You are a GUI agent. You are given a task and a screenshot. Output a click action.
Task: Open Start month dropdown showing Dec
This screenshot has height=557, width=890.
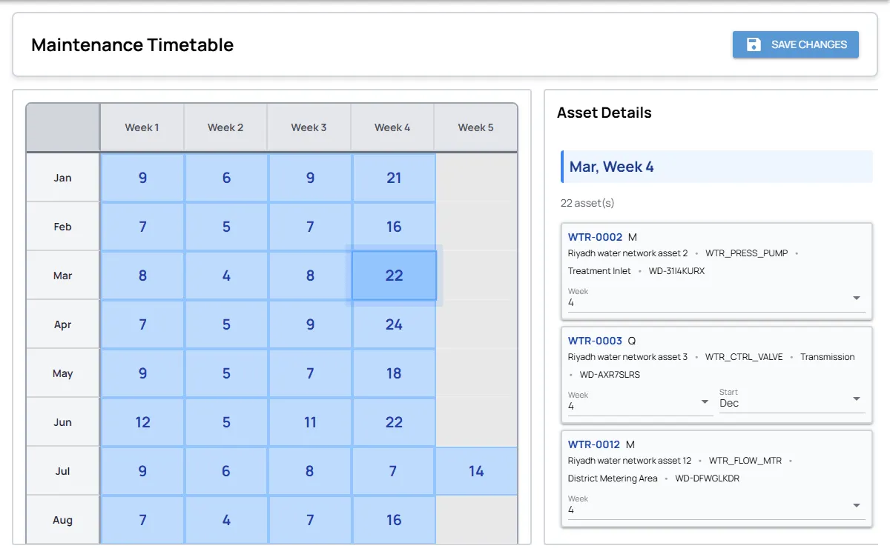pos(792,402)
